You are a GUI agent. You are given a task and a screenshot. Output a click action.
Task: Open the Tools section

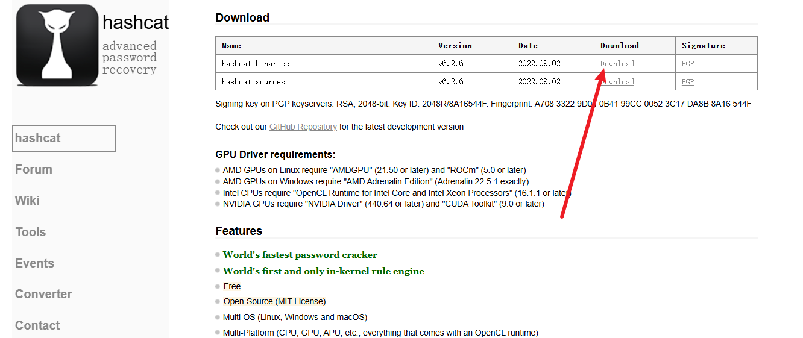point(31,232)
